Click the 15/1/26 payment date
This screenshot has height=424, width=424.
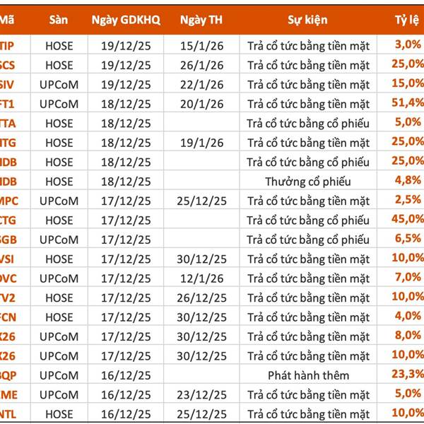click(201, 46)
